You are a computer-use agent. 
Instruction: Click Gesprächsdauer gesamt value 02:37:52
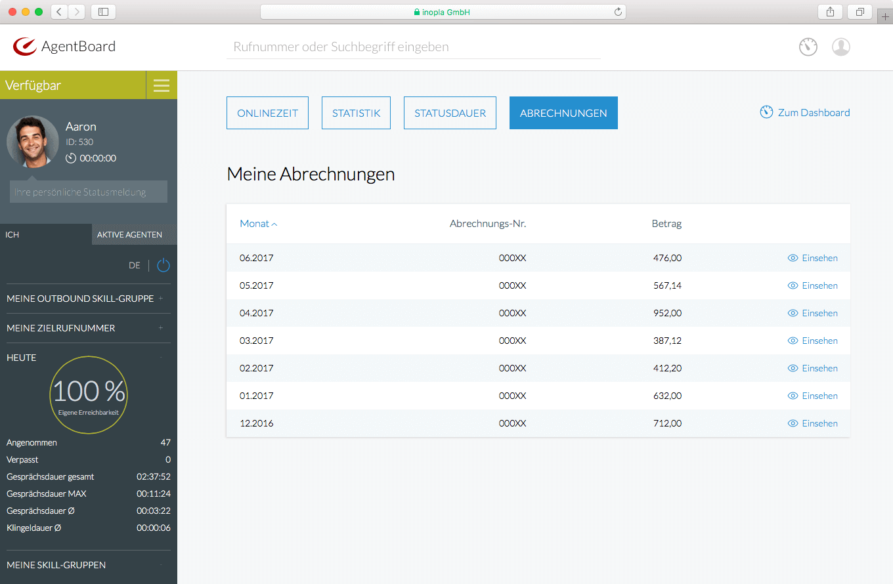[x=154, y=476]
